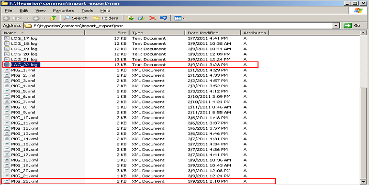Open the Help menu
The width and height of the screenshot is (369, 185).
click(105, 10)
